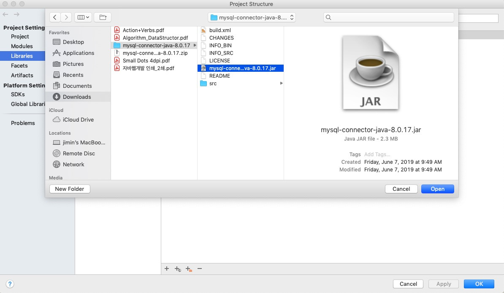Click Cancel in Project Structure window
Viewport: 504px width, 293px height.
tap(408, 284)
